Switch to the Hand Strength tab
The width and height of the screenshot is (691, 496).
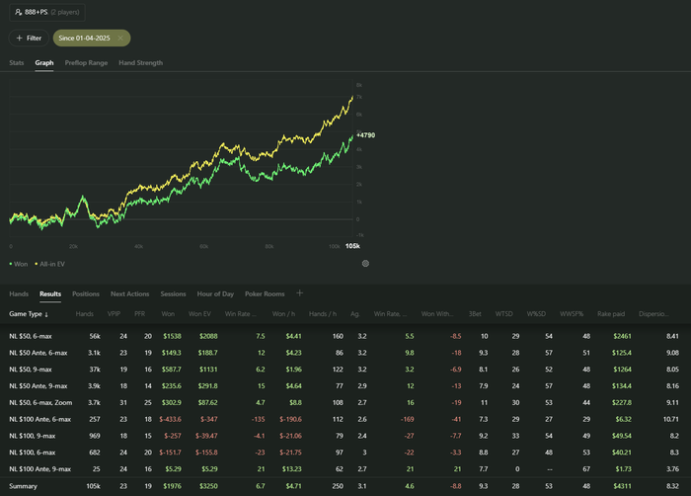tap(140, 63)
